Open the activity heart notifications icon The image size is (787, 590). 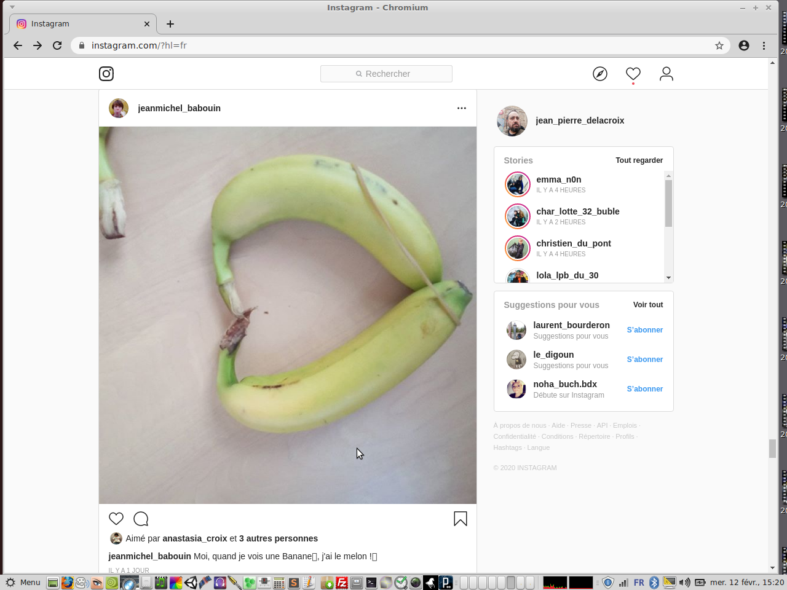633,74
